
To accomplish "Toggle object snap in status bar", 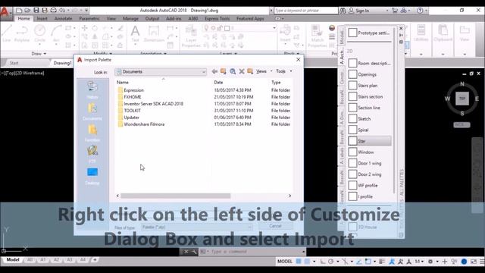I will point(368,262).
